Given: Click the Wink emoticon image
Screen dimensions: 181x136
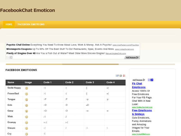Looking at the screenshot, I should pos(27,117).
